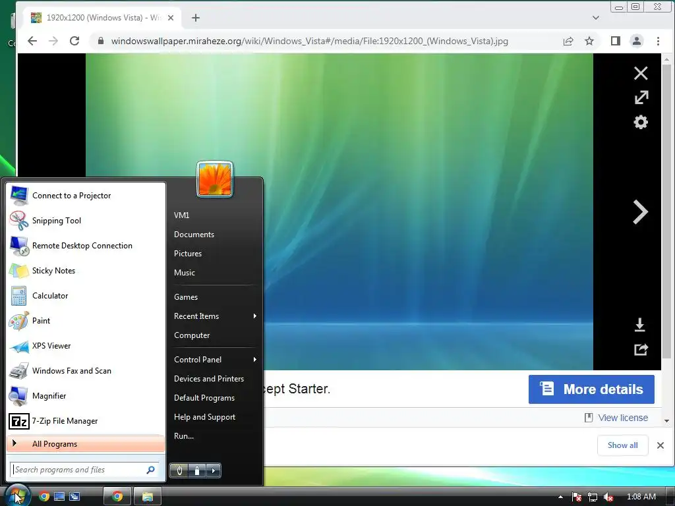The width and height of the screenshot is (675, 506).
Task: Download this file arrow icon
Action: pos(639,325)
